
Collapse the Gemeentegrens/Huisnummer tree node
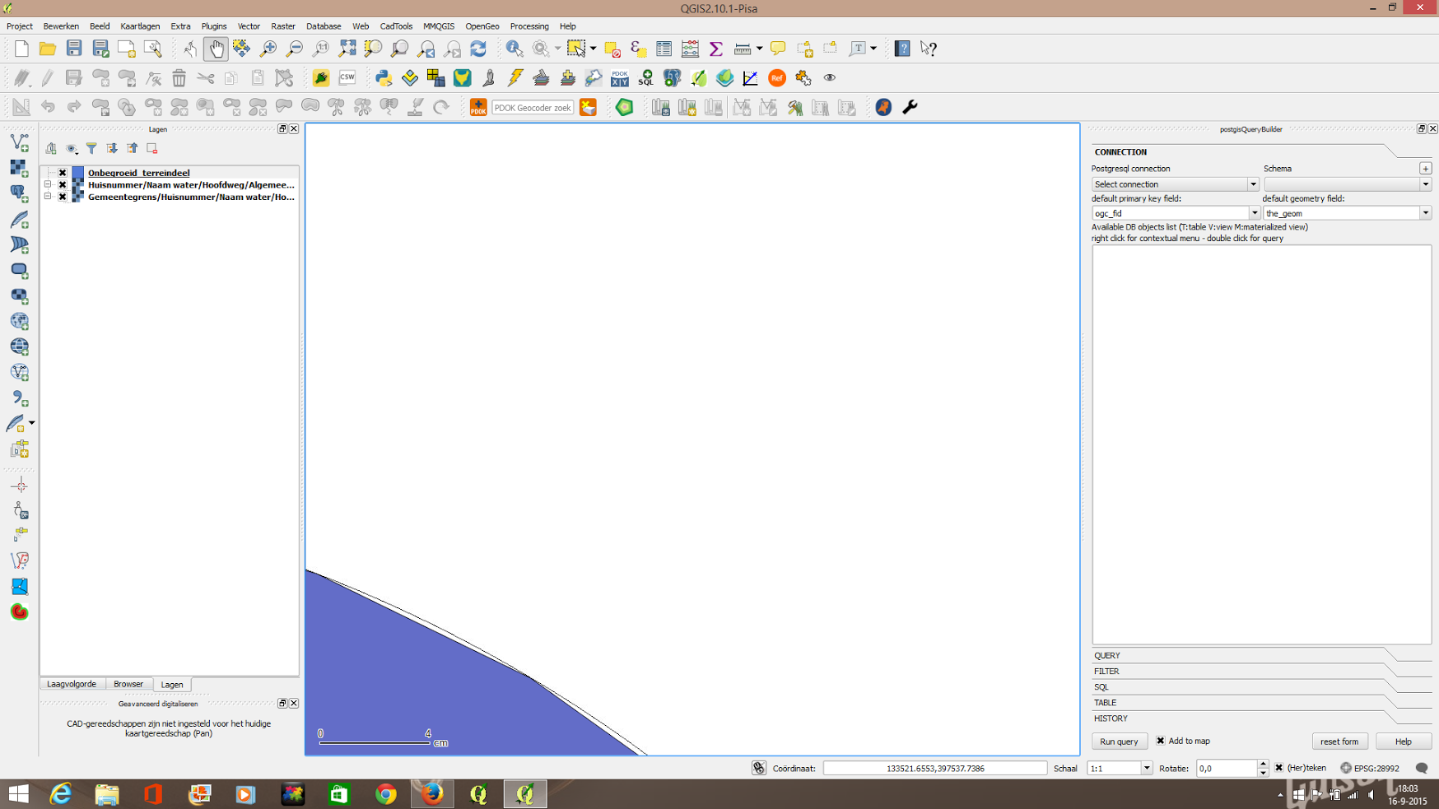coord(48,197)
